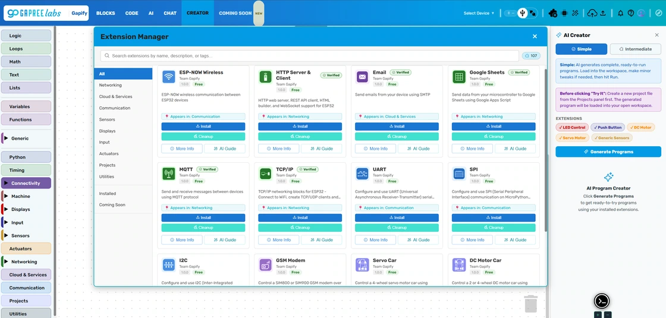Screen dimensions: 666x318
Task: Select the Bluetooth connection mode icon
Action: 509,13
